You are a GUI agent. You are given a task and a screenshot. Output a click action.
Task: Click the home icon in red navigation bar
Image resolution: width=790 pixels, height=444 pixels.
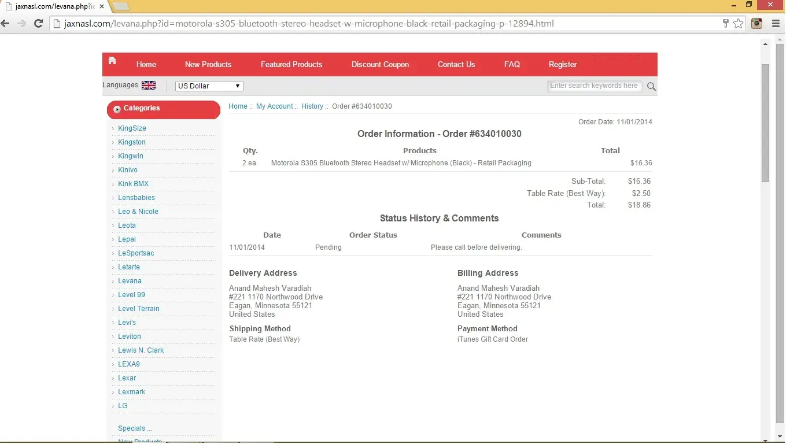click(112, 61)
